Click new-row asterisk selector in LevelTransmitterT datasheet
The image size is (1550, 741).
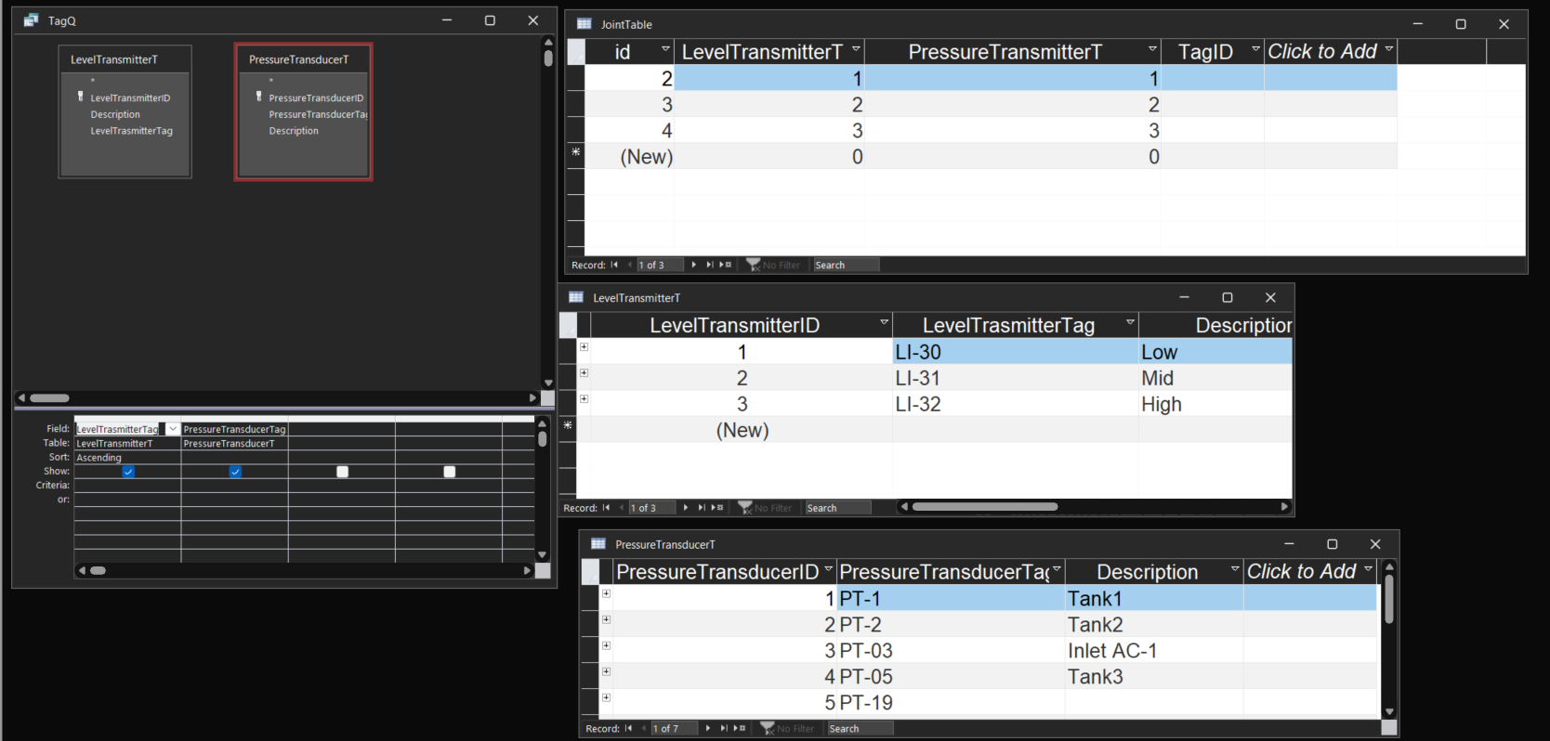tap(568, 425)
